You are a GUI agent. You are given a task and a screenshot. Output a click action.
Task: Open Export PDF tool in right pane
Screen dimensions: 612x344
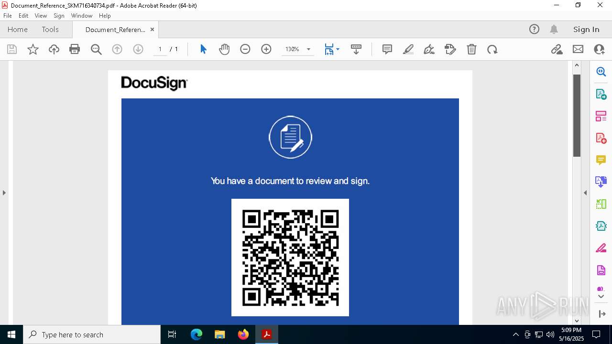tap(601, 94)
